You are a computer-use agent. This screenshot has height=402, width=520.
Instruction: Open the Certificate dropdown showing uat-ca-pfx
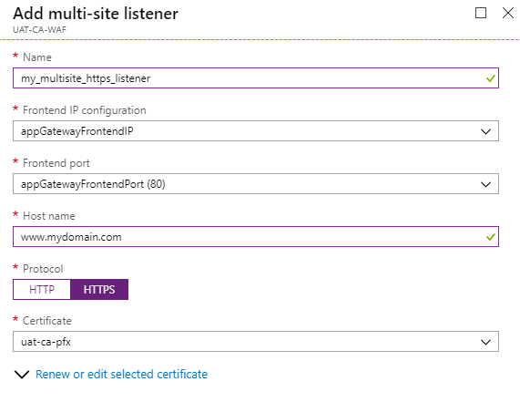(x=256, y=341)
